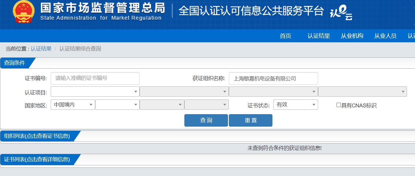Go to 首页 in the navigation bar
415x176 pixels.
285,36
